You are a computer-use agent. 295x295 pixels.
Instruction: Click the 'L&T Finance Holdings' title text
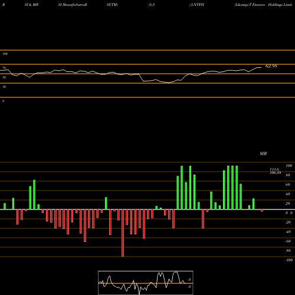(x=263, y=5)
